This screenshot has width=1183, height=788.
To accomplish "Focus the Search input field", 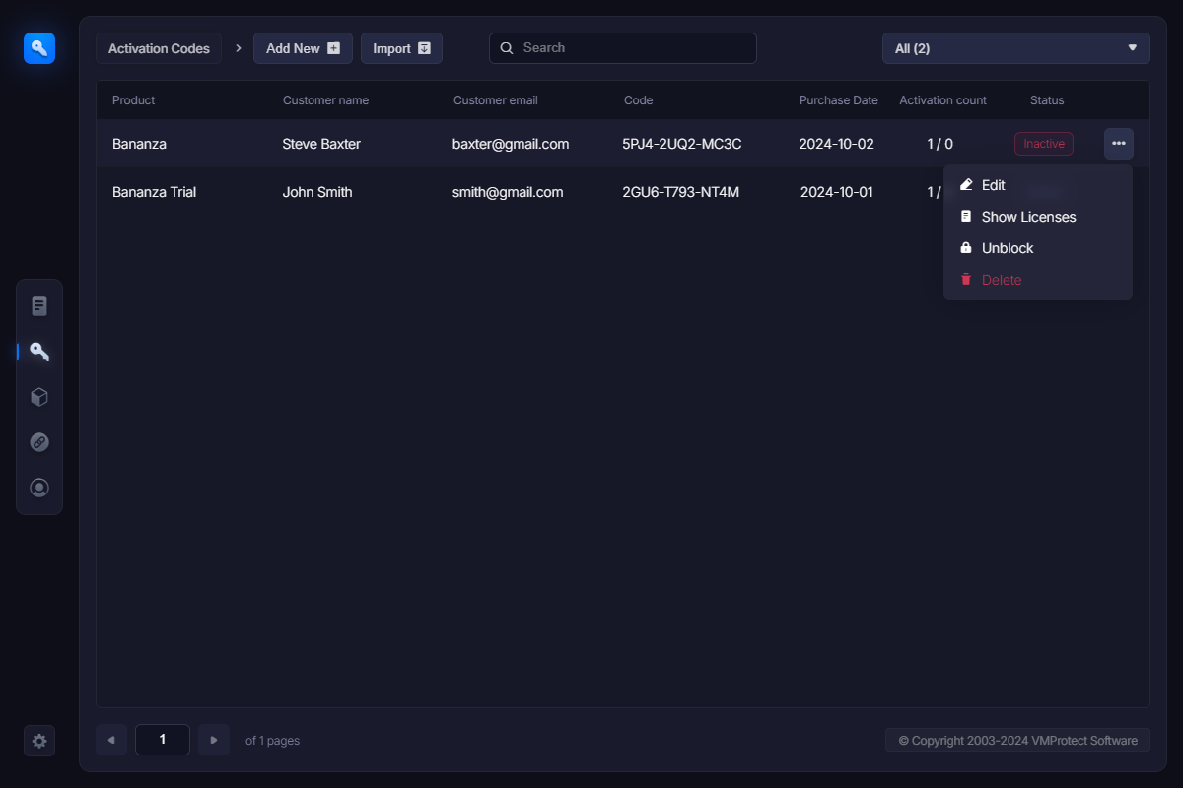I will (x=631, y=48).
